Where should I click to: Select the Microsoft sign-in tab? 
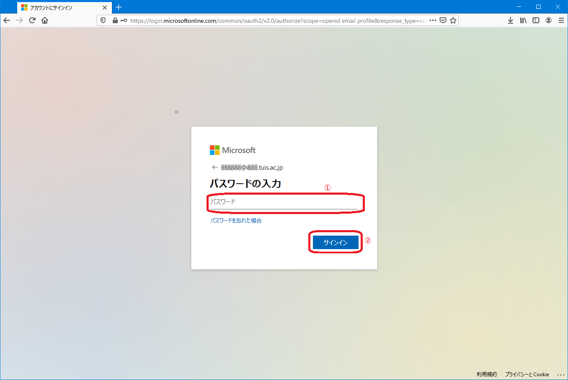point(64,8)
